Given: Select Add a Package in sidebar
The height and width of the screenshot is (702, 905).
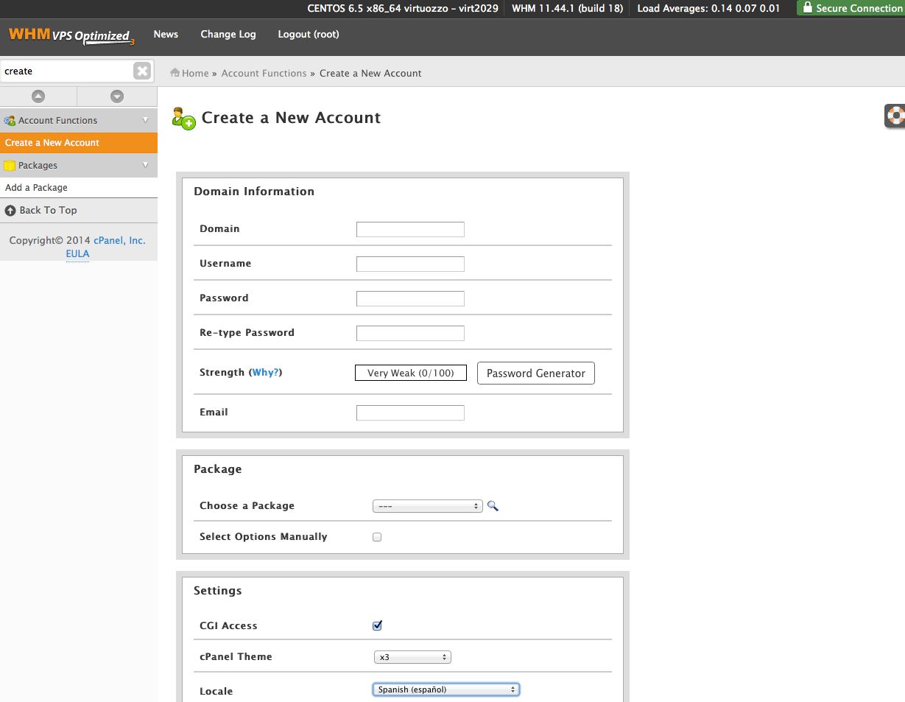Looking at the screenshot, I should pos(36,188).
